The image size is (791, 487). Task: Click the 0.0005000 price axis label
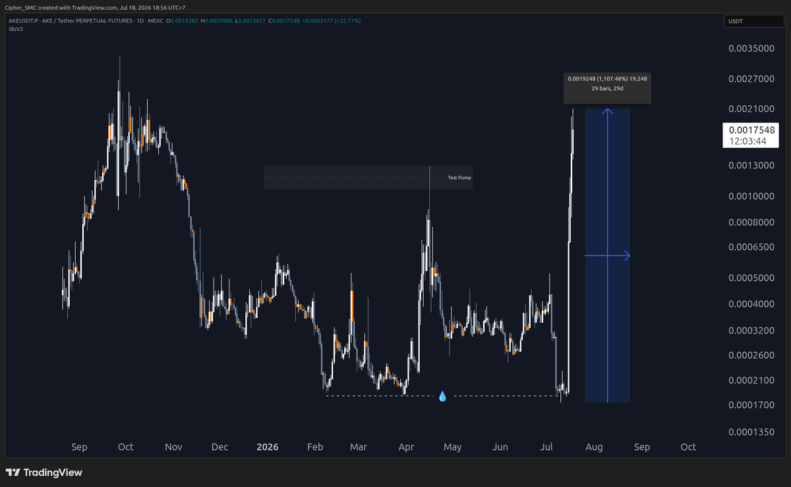coord(751,278)
